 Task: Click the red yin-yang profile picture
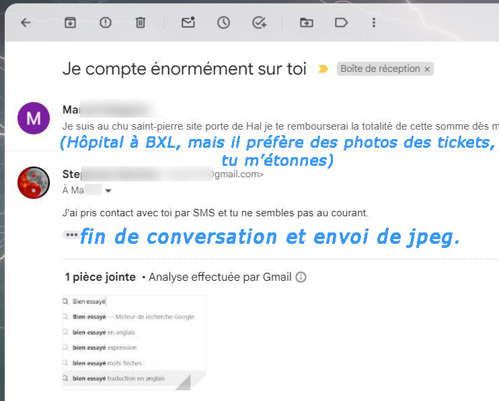pyautogui.click(x=33, y=183)
